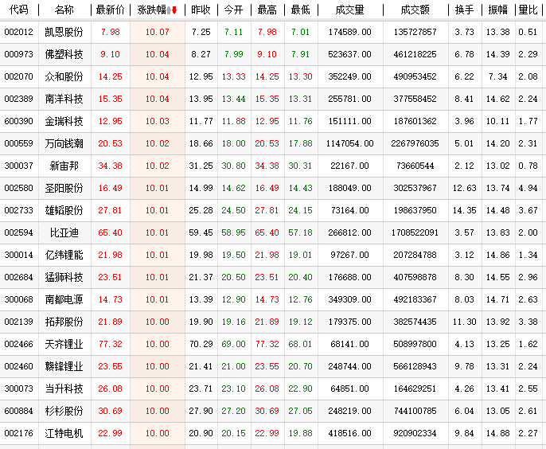This screenshot has width=546, height=449.
Task: Sort table by 最新价 column header
Action: [x=110, y=10]
